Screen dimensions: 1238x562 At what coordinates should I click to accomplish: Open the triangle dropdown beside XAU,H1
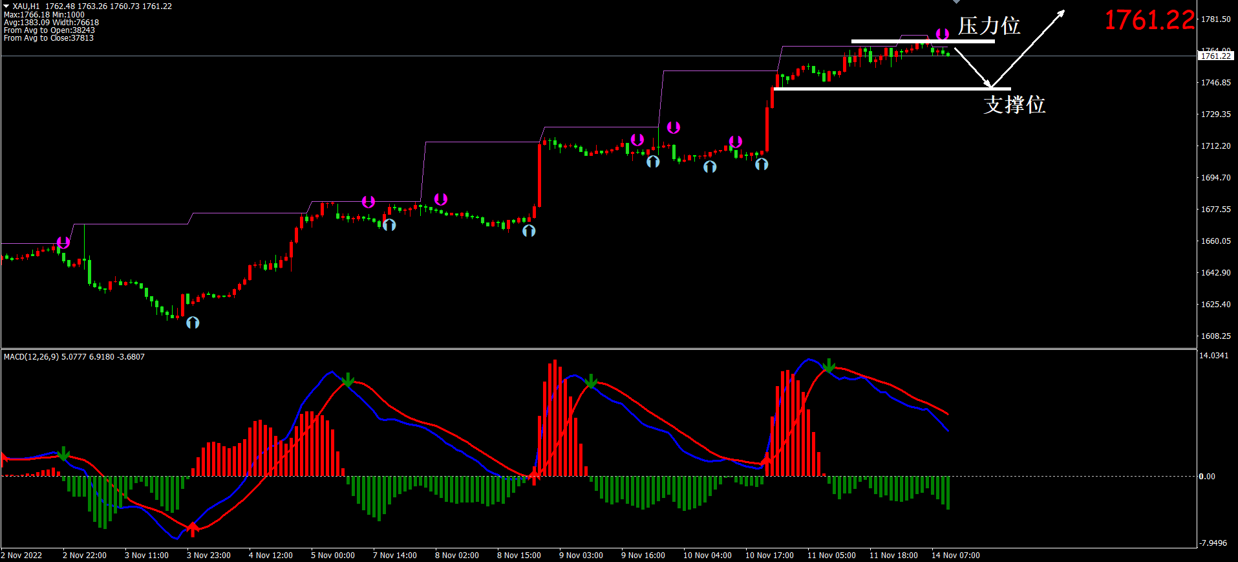point(6,6)
